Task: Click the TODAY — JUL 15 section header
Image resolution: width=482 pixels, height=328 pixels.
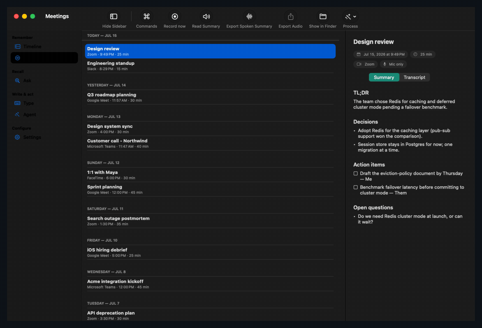Action: (102, 36)
